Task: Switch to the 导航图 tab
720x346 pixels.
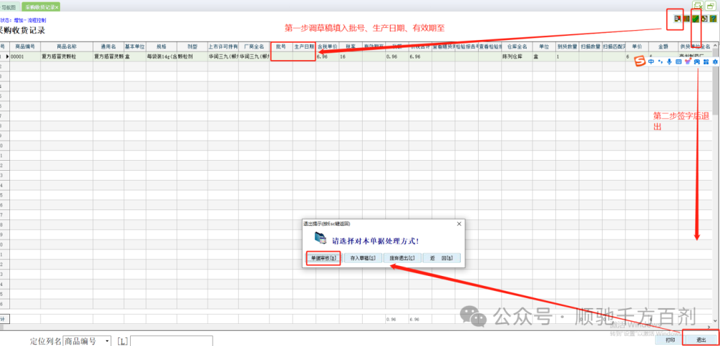Action: point(9,7)
